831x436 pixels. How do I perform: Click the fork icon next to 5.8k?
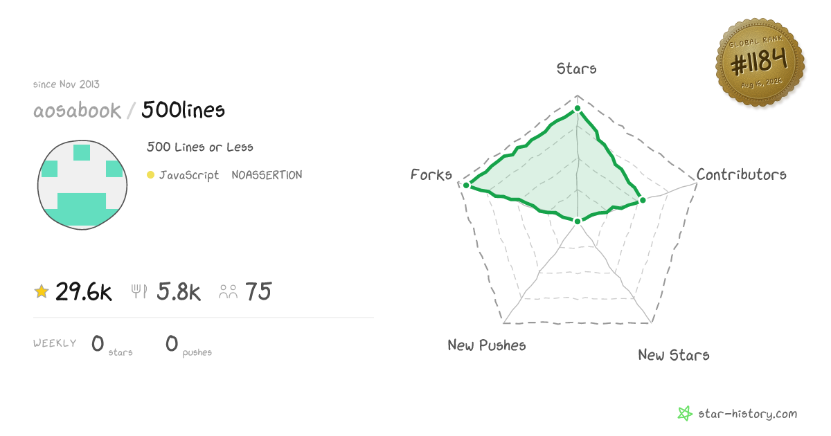click(139, 291)
